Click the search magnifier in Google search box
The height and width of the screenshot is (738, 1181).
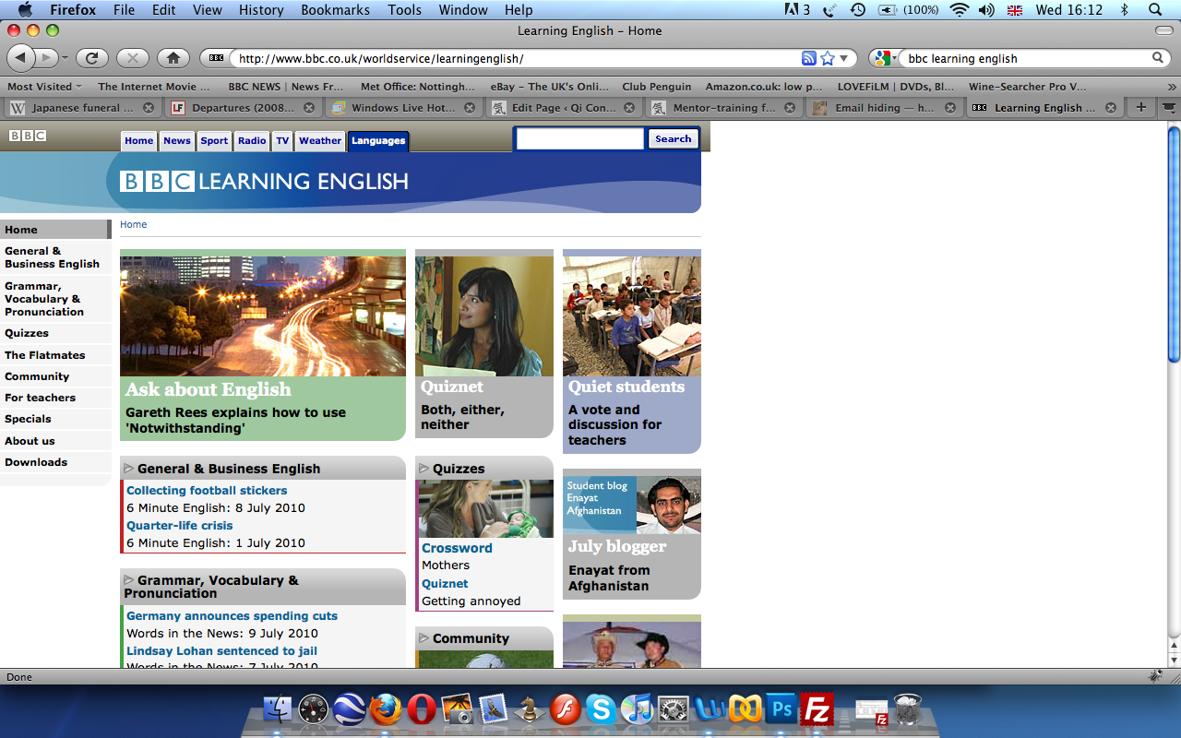(x=1158, y=58)
